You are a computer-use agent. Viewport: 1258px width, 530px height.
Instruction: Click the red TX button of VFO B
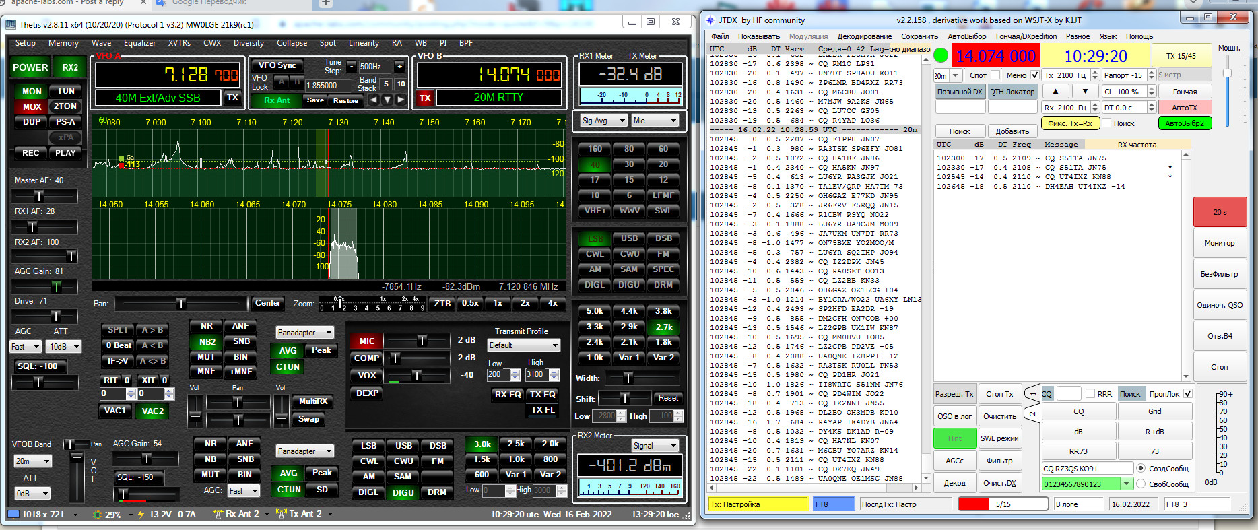425,98
